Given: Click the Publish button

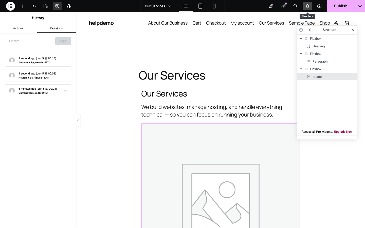Looking at the screenshot, I should pyautogui.click(x=341, y=6).
